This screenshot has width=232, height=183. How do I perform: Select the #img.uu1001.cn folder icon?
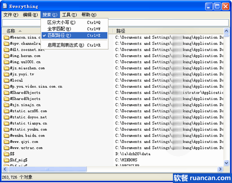coord(6,62)
